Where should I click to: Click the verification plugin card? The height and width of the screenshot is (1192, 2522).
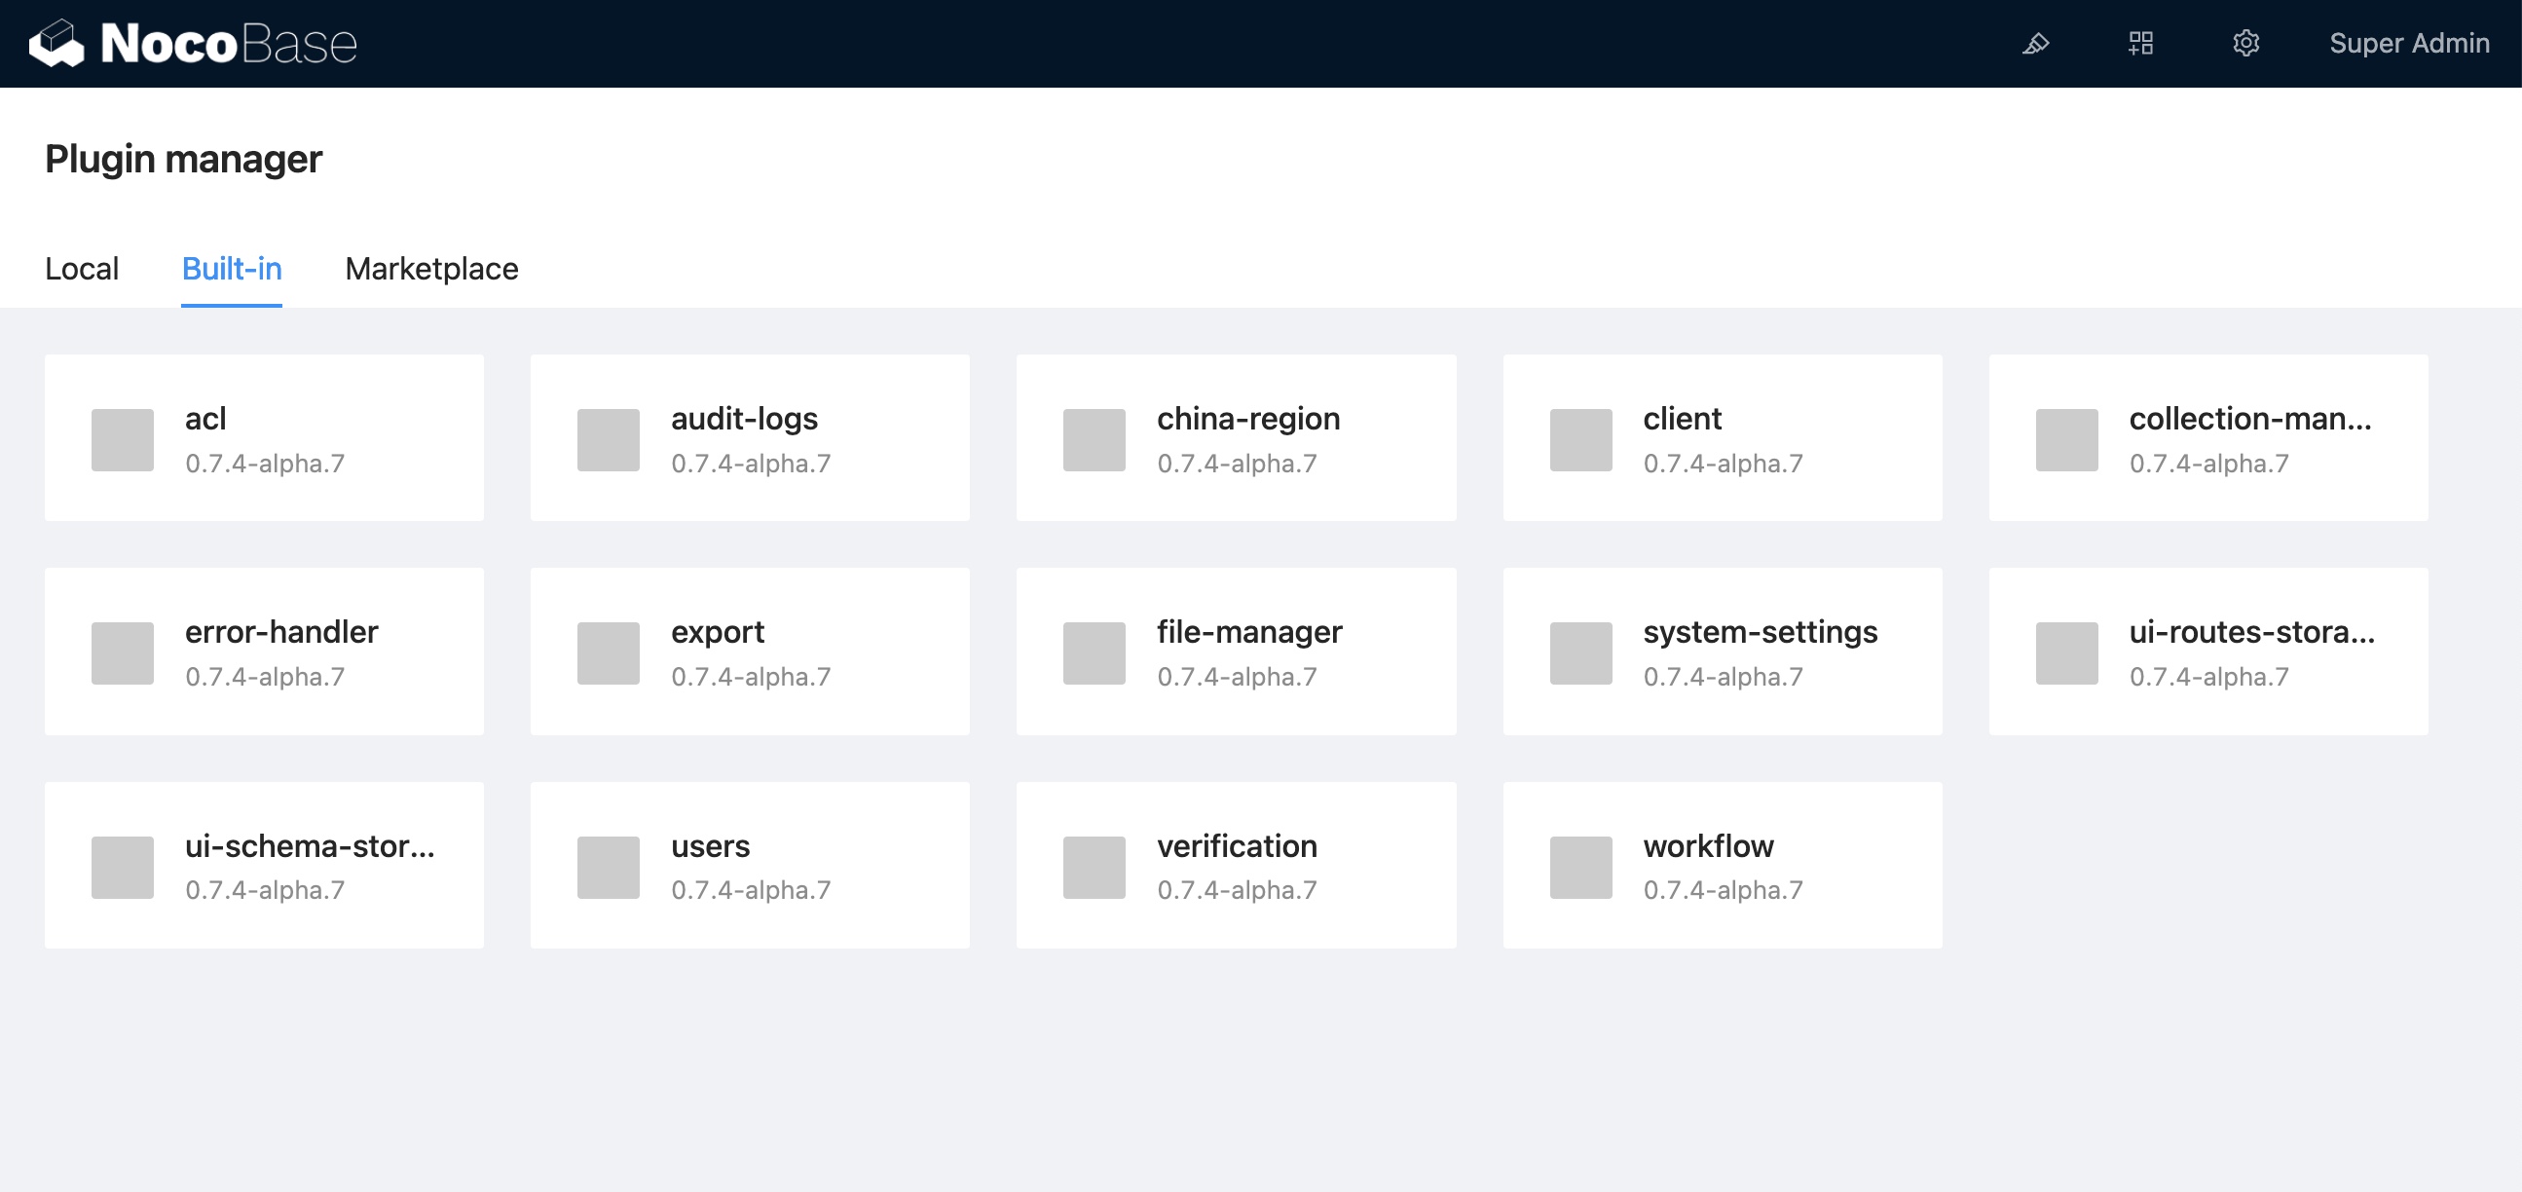[x=1236, y=865]
